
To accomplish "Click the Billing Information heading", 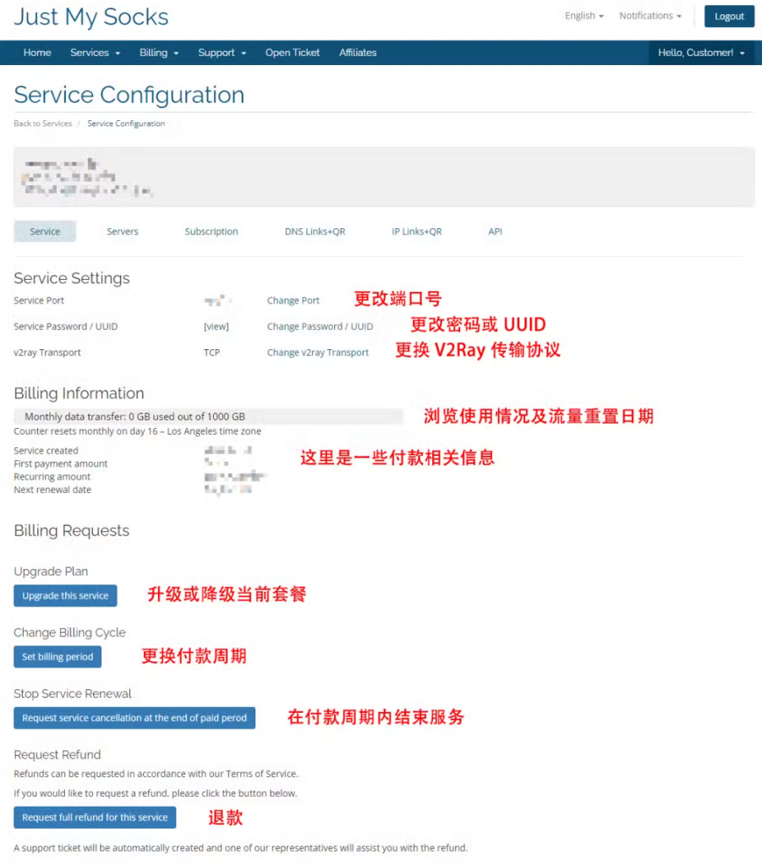I will pyautogui.click(x=79, y=393).
